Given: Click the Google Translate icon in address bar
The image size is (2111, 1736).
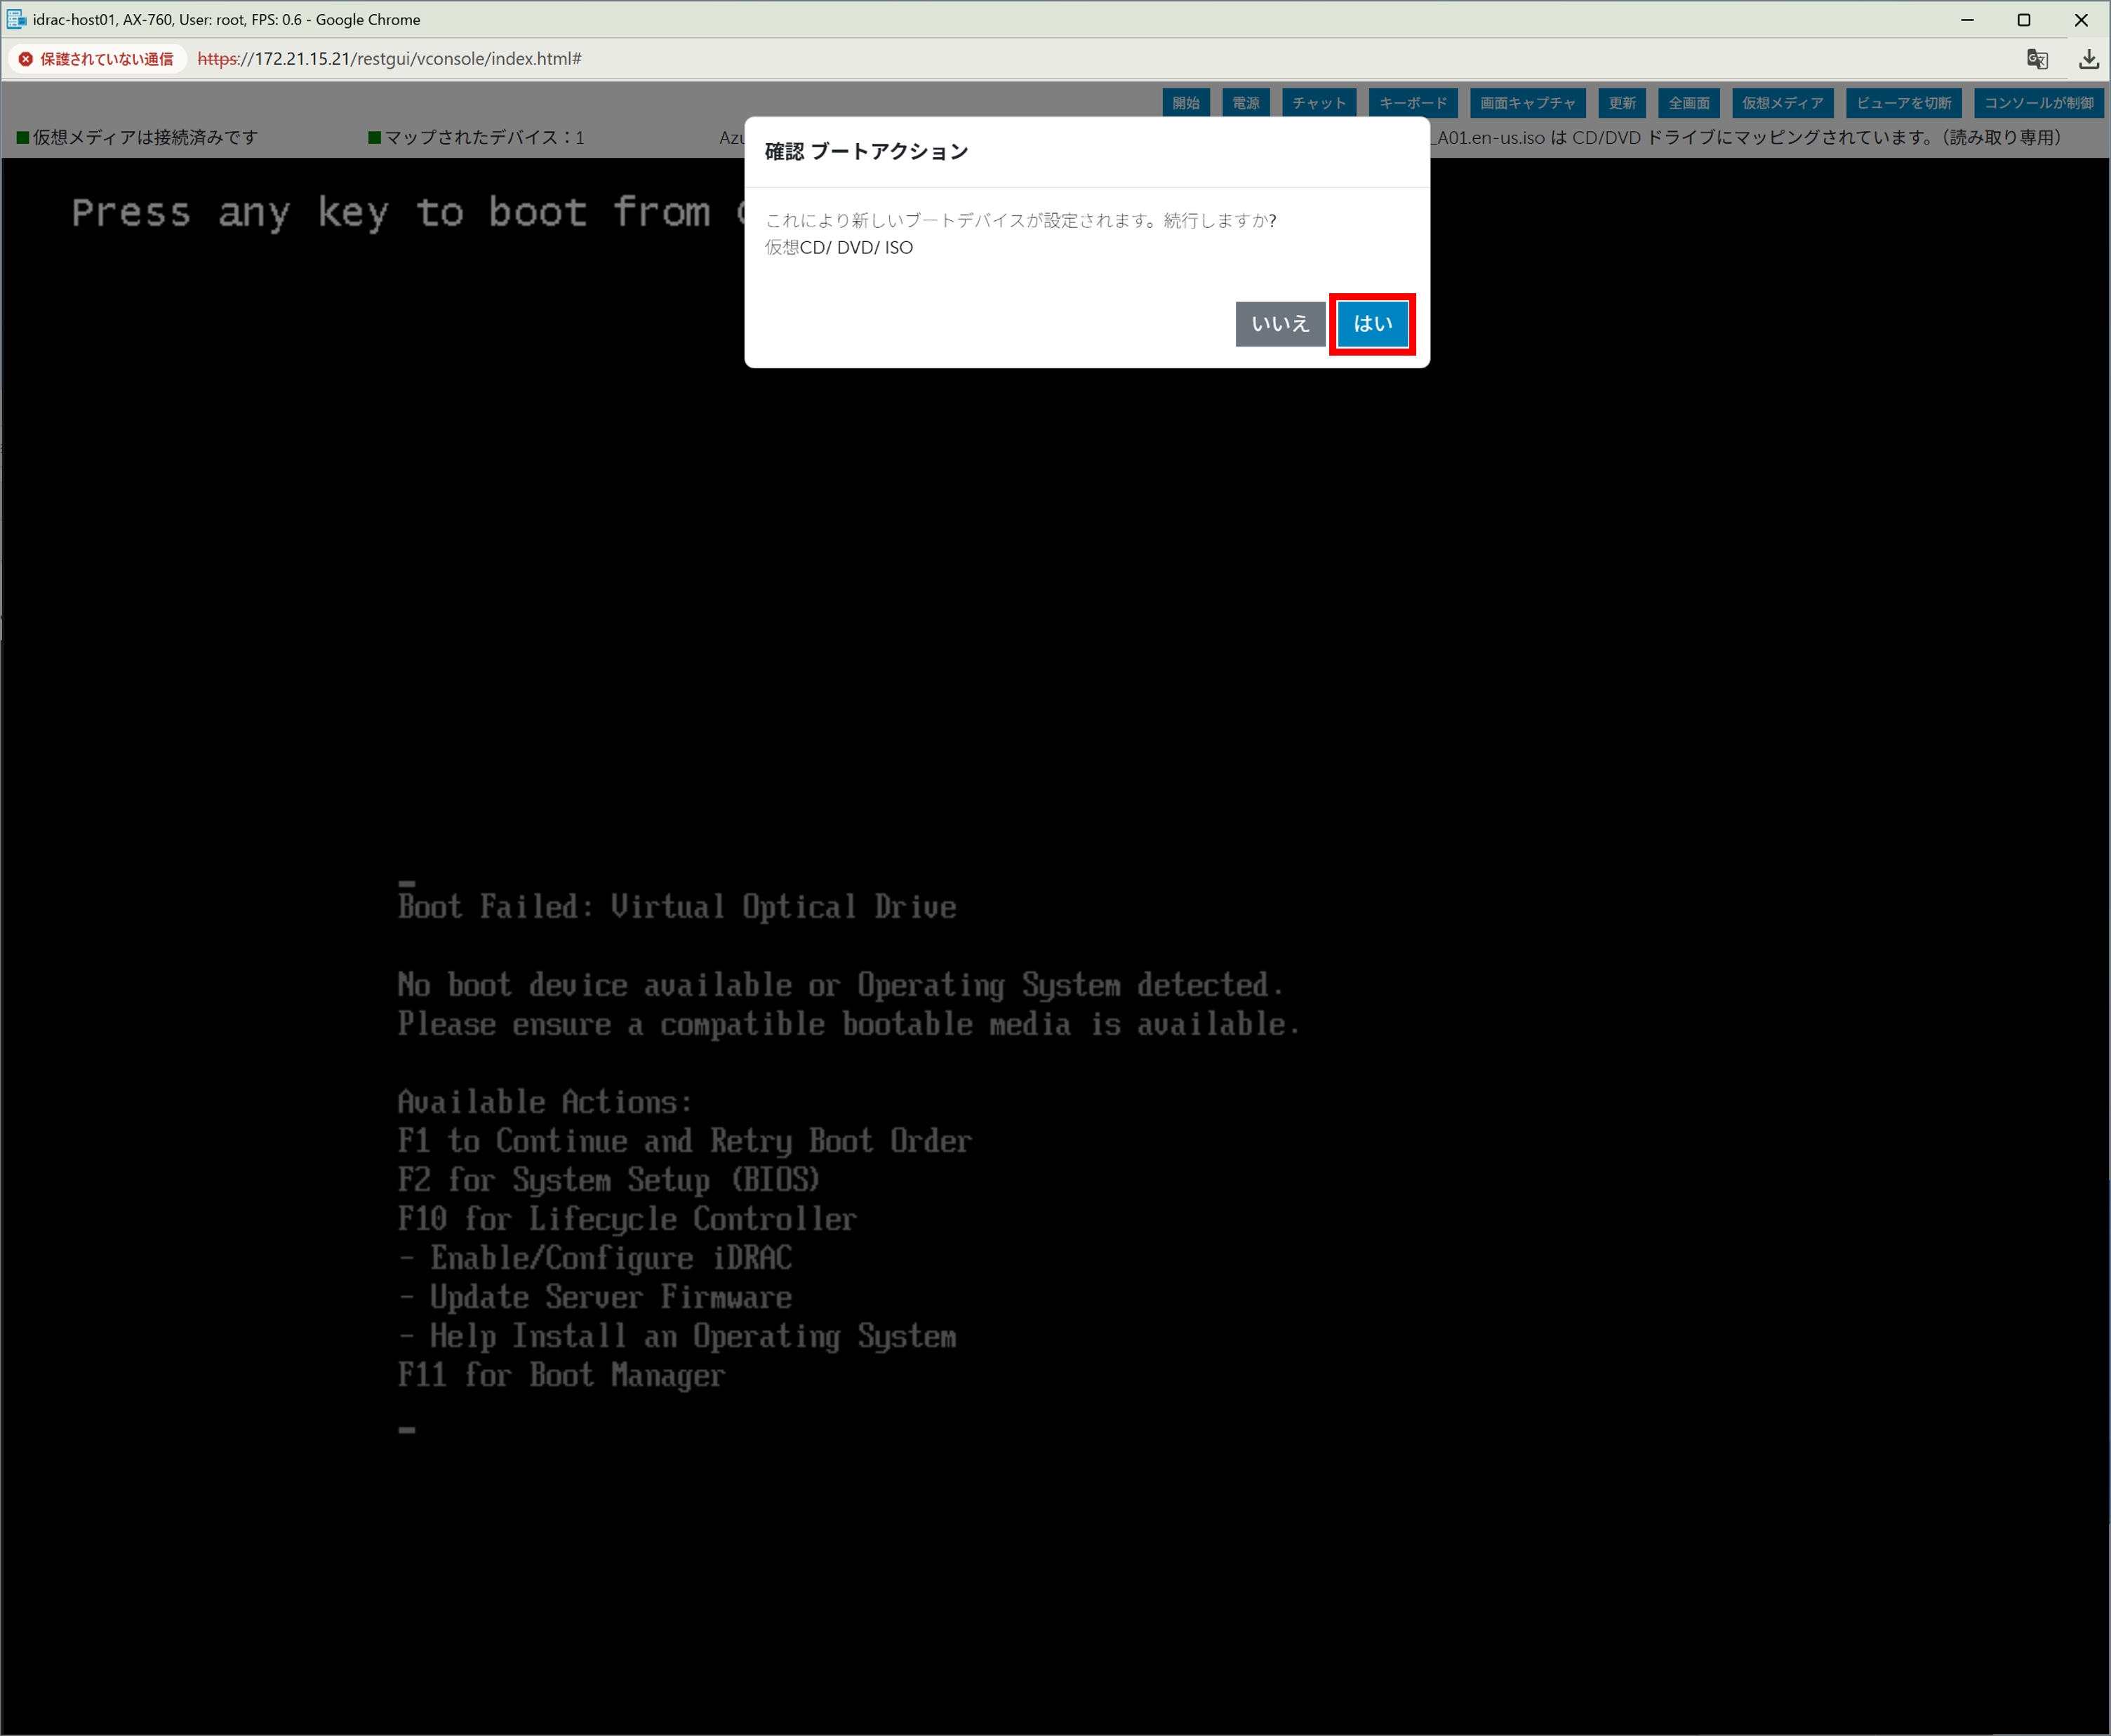Looking at the screenshot, I should coord(2037,59).
